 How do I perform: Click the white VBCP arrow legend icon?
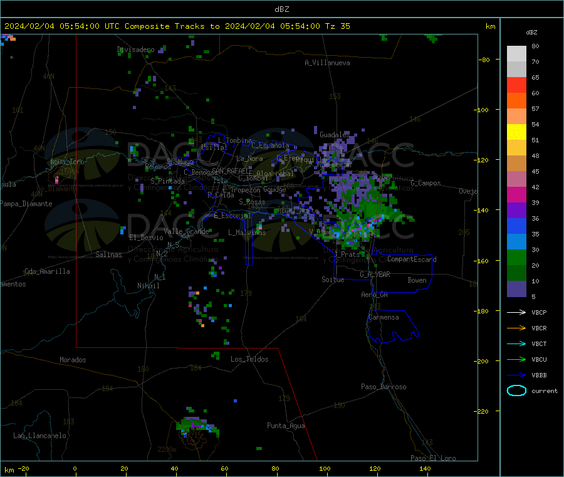point(516,312)
